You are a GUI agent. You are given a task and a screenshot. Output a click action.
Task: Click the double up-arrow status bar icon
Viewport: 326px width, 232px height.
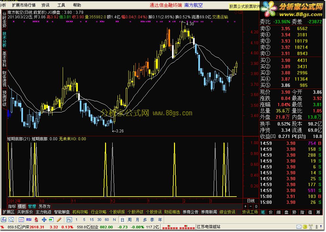(x=316, y=227)
